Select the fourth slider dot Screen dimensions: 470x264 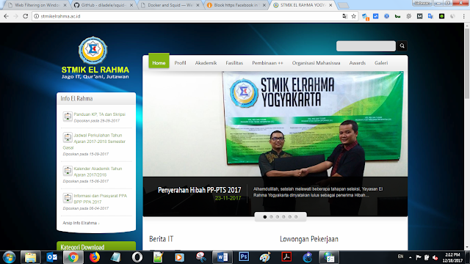click(x=283, y=217)
